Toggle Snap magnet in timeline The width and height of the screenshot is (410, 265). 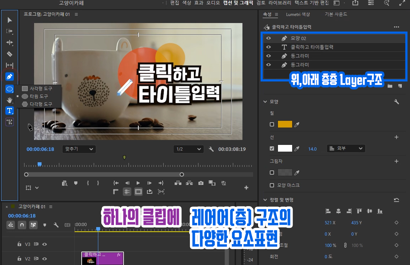point(22,225)
